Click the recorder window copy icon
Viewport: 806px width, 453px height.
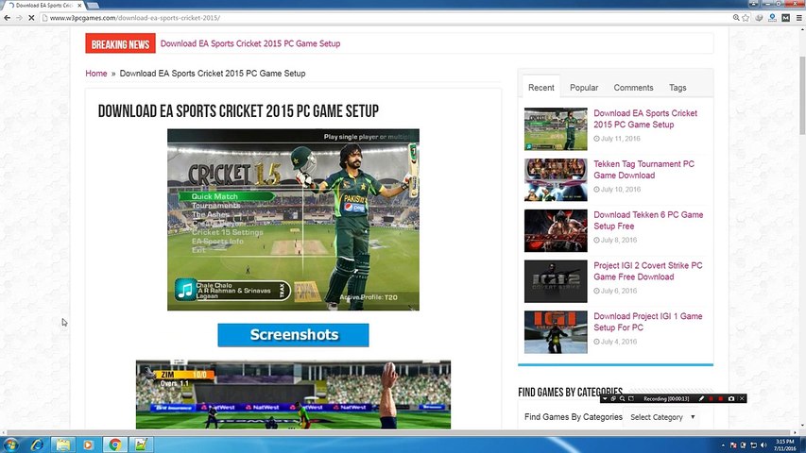point(613,398)
